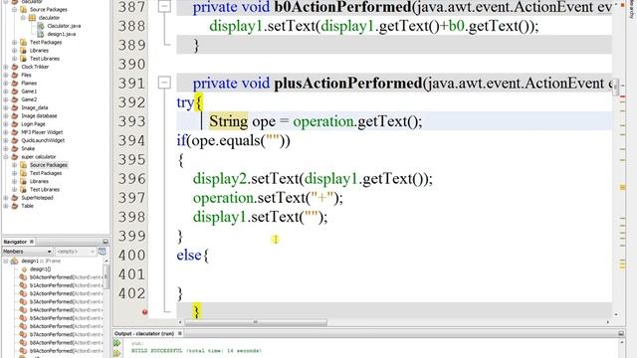This screenshot has height=358, width=637.
Task: Click the Image database project icon
Action: pos(15,115)
